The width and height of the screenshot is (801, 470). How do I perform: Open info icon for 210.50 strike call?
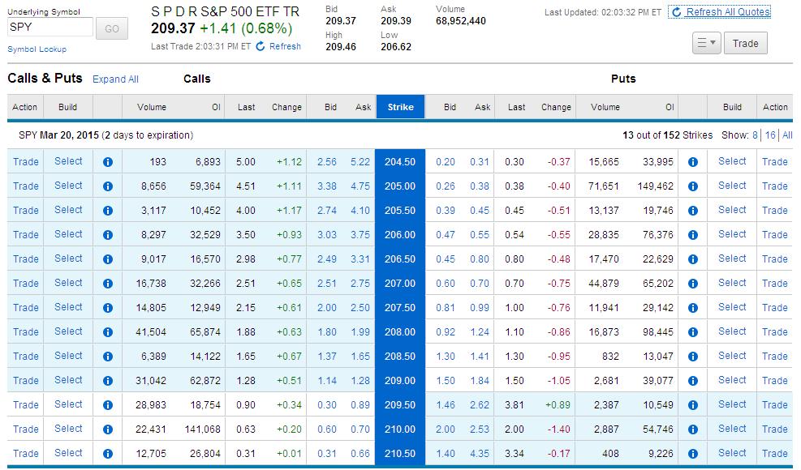click(x=108, y=454)
